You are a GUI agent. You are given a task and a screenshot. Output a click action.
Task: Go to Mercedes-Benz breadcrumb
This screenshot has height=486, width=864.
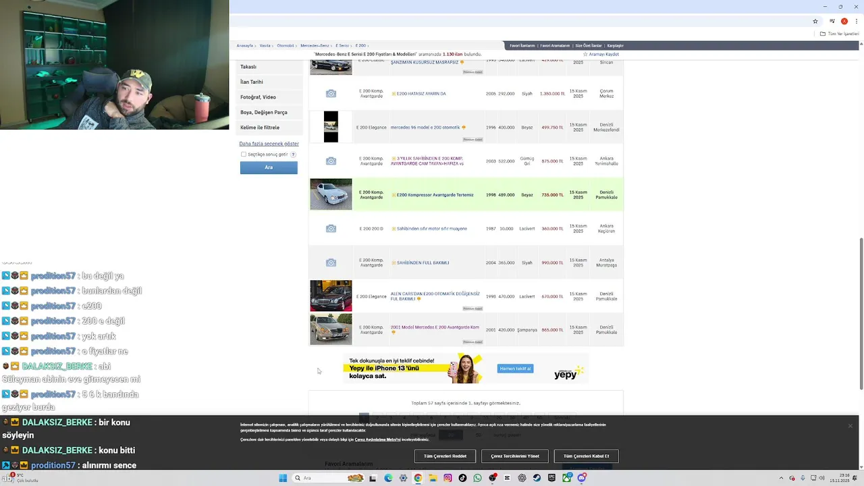coord(315,45)
